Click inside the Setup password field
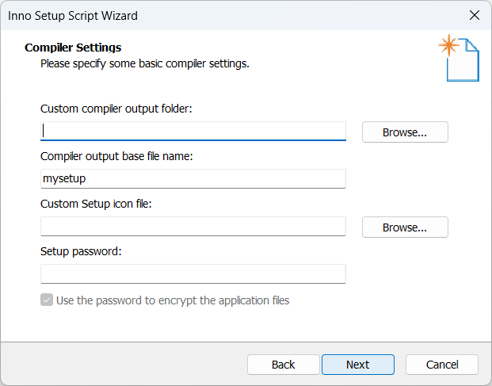The image size is (492, 386). coord(193,274)
